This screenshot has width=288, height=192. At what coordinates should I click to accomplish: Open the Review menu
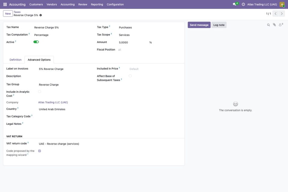pos(83,5)
